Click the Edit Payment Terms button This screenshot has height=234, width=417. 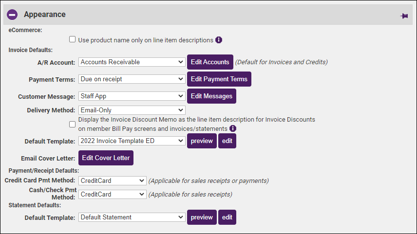click(219, 79)
